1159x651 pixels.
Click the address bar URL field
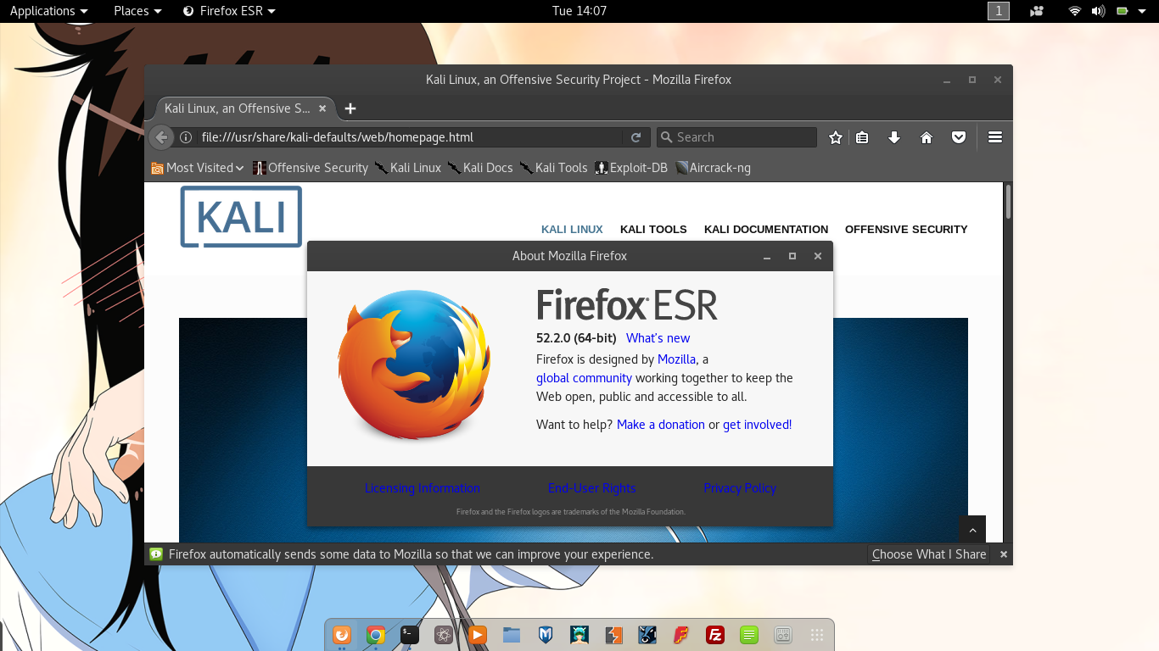410,137
